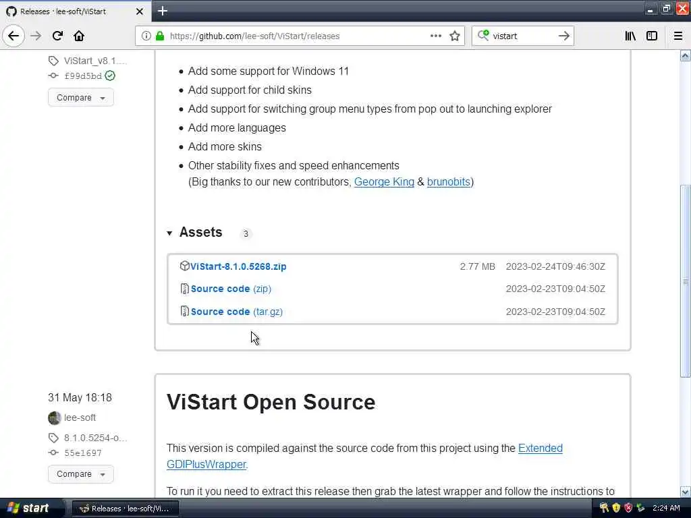The image size is (691, 518).
Task: Open Compare dropdown under 55e1697
Action: pyautogui.click(x=81, y=474)
